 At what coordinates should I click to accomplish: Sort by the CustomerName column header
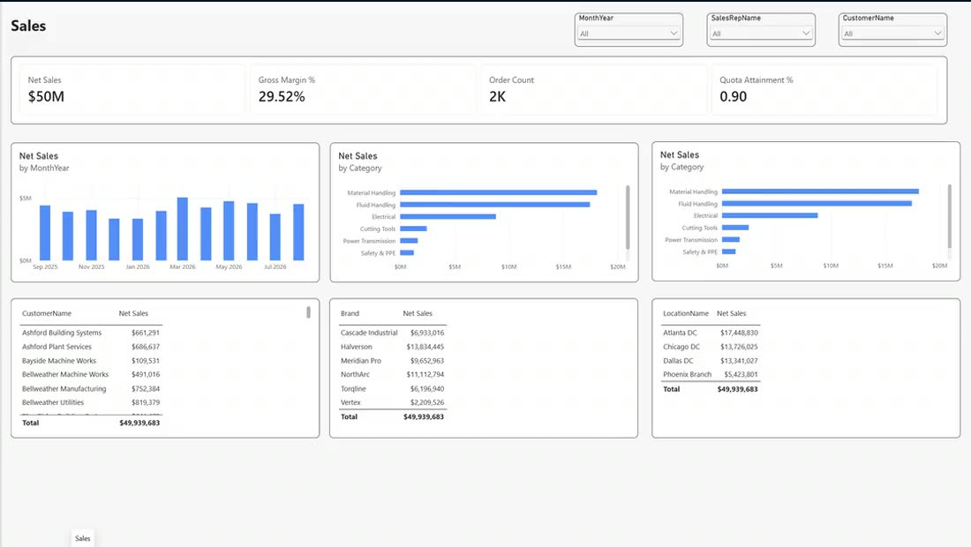pyautogui.click(x=47, y=314)
